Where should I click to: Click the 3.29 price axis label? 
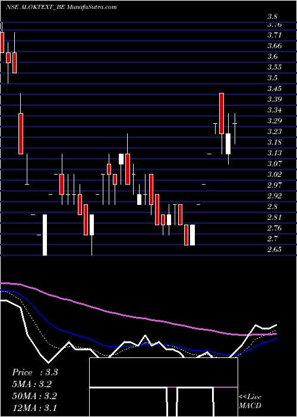[274, 121]
